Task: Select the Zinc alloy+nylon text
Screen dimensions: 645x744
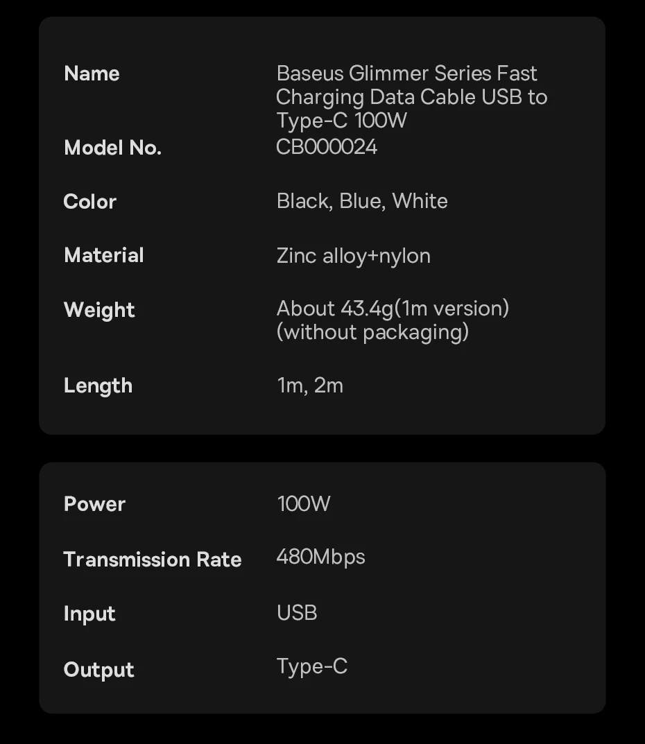Action: pos(354,256)
